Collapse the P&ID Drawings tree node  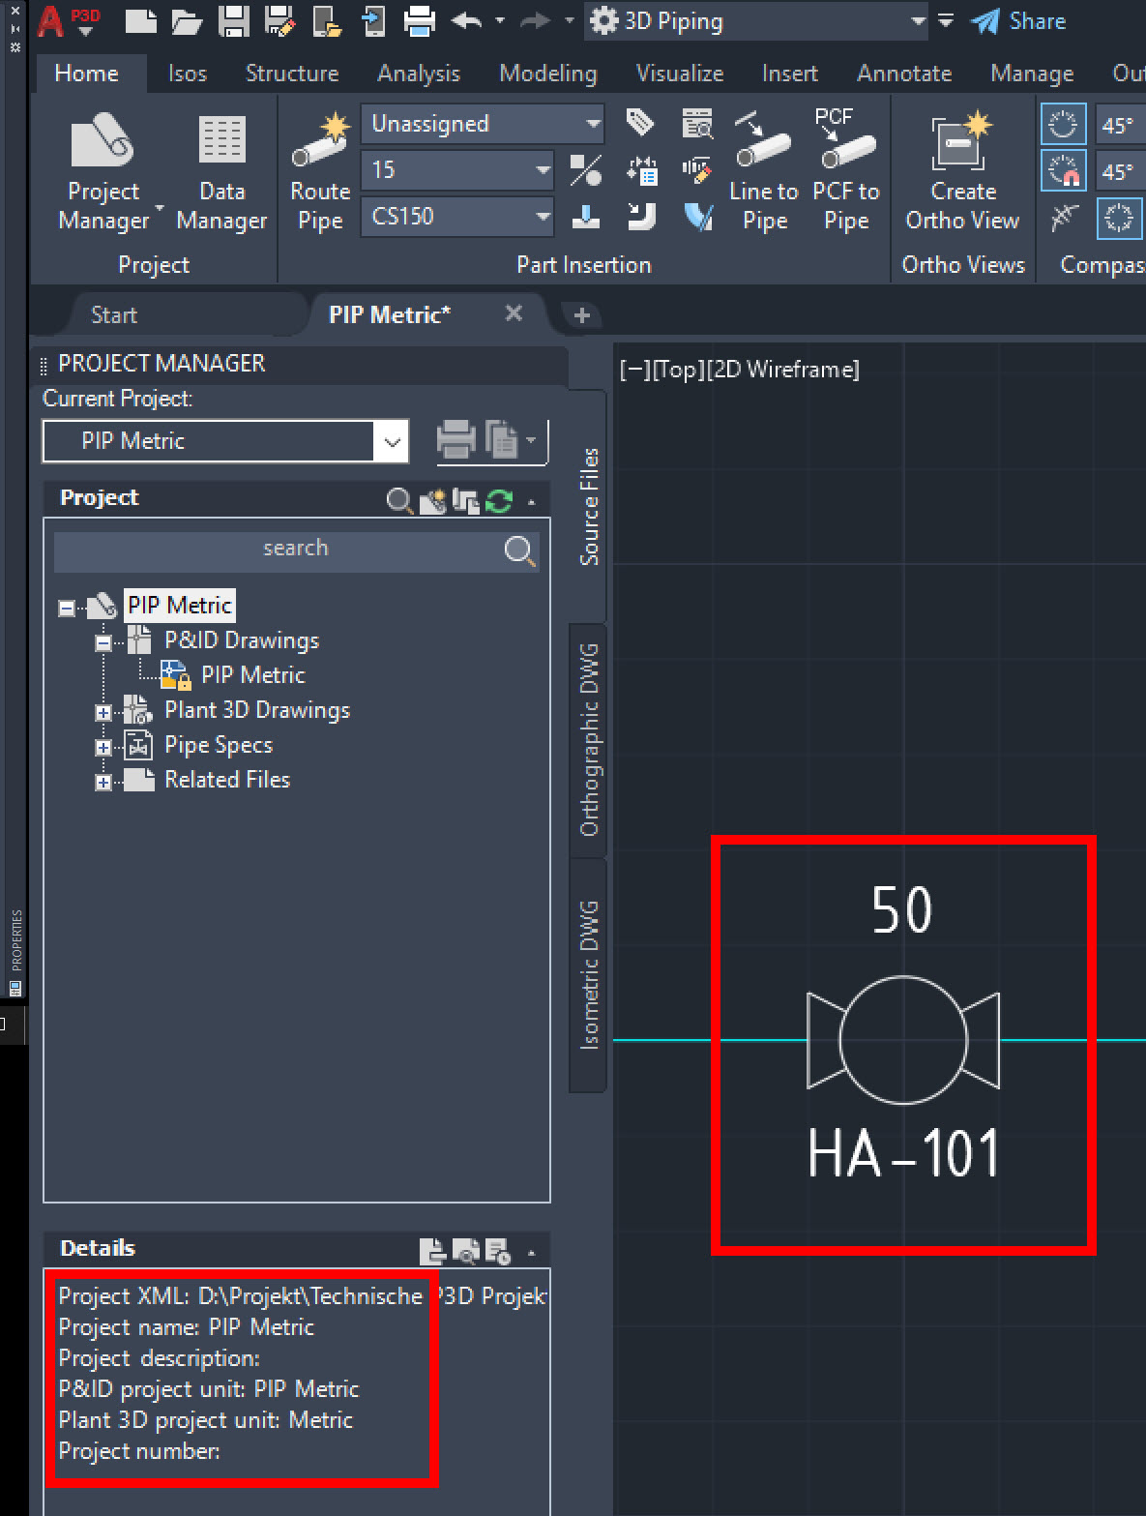tap(103, 642)
